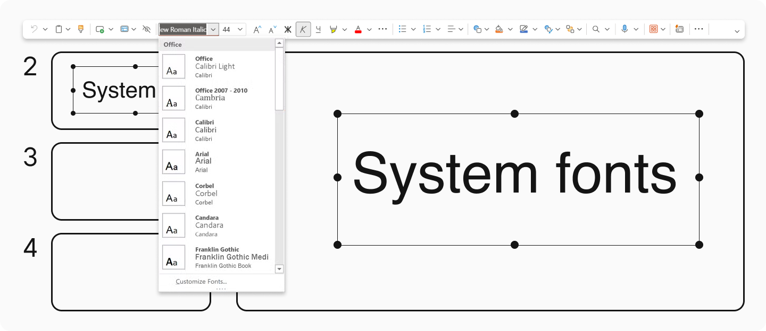Open the Undo history dropdown arrow

[45, 29]
